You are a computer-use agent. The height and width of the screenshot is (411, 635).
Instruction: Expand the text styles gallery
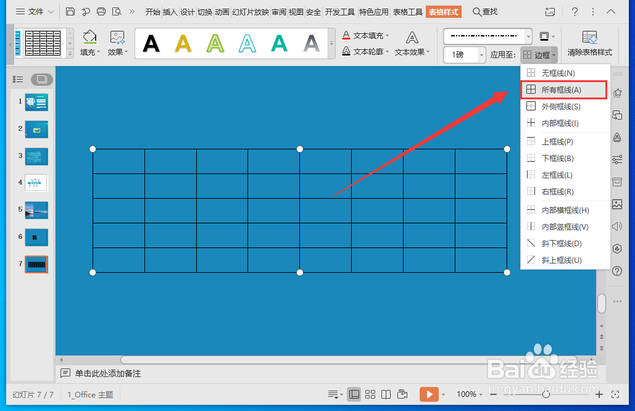pos(331,43)
